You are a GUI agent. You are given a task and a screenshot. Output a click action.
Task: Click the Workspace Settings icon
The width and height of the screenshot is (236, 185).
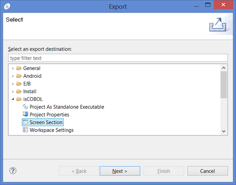click(26, 130)
